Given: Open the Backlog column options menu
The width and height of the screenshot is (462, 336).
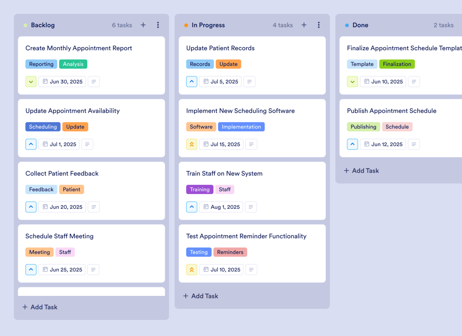Looking at the screenshot, I should (x=158, y=25).
